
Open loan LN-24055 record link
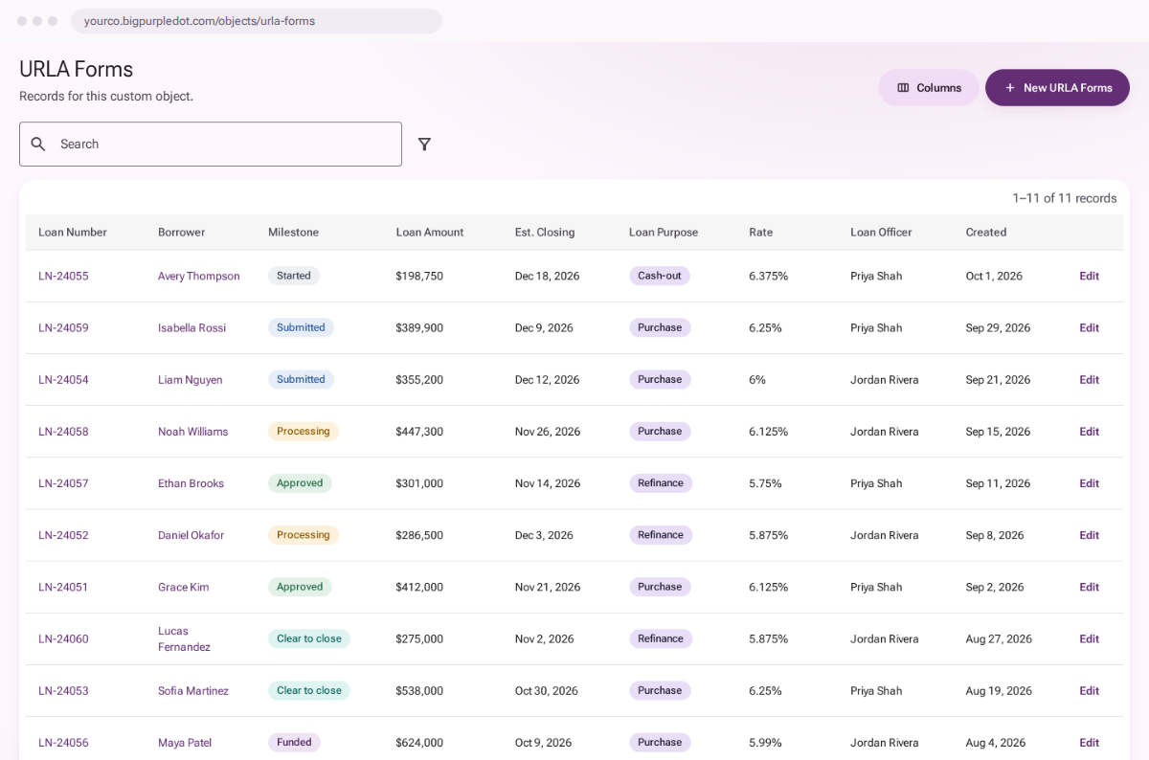[63, 276]
